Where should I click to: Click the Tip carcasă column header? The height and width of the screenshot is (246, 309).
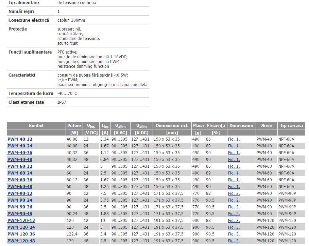pos(291,126)
